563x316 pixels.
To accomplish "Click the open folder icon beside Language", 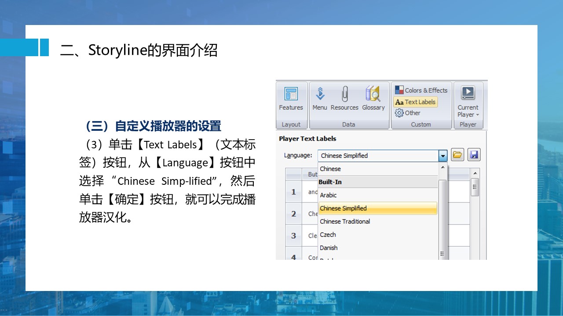I will [x=457, y=155].
